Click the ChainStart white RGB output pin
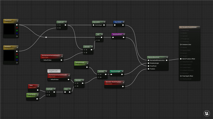 pos(17,25)
